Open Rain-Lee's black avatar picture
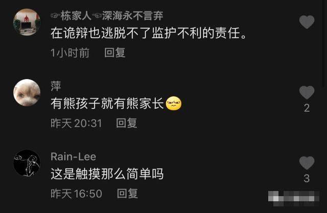 pyautogui.click(x=27, y=163)
